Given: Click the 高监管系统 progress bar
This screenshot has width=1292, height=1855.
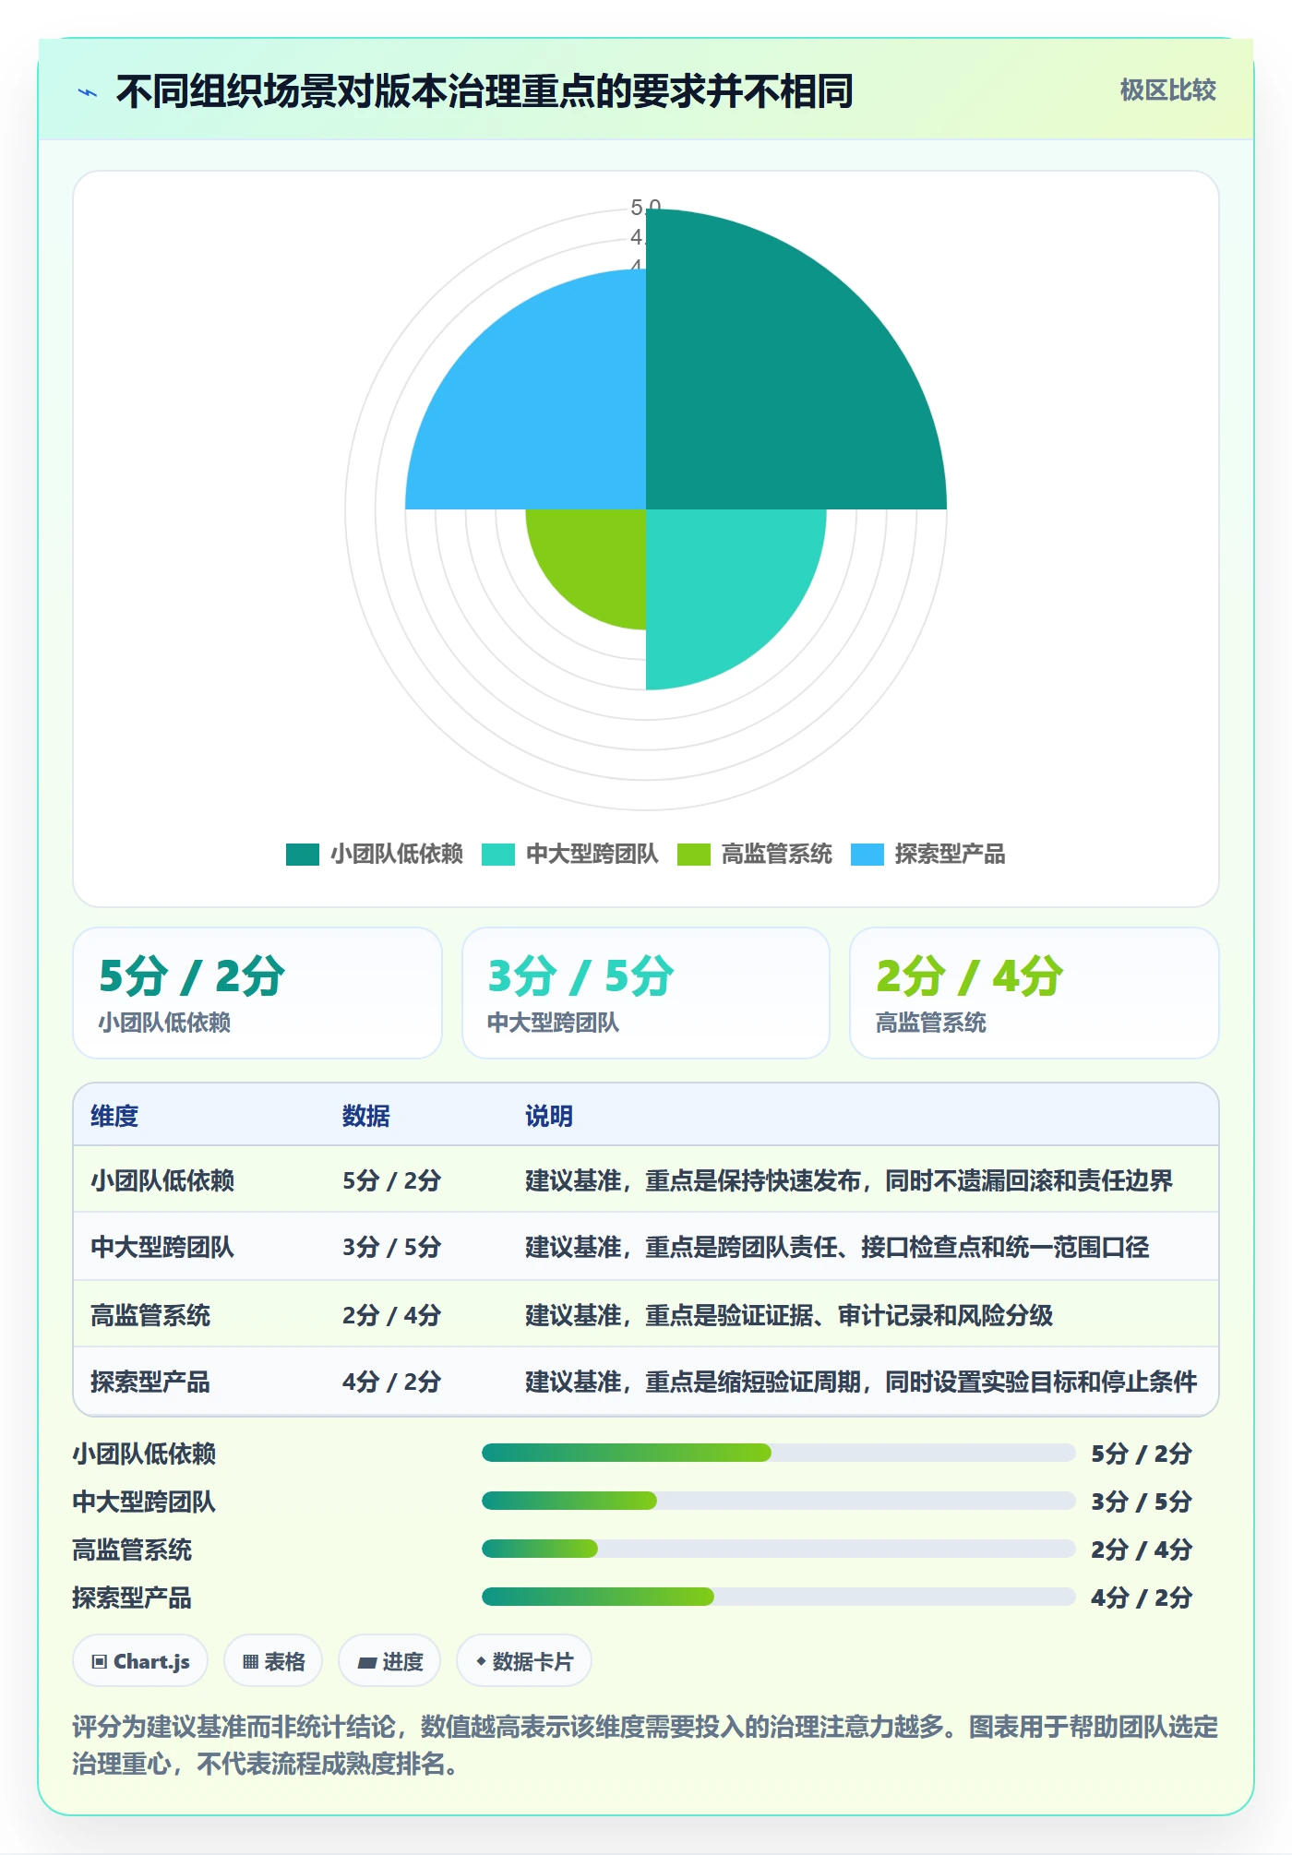Looking at the screenshot, I should pos(779,1549).
